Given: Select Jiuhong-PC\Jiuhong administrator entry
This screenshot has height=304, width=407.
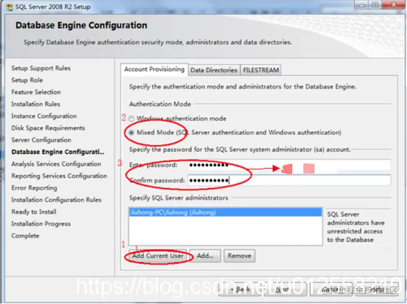Looking at the screenshot, I should [x=225, y=212].
